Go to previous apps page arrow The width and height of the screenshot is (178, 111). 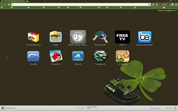coord(7,57)
